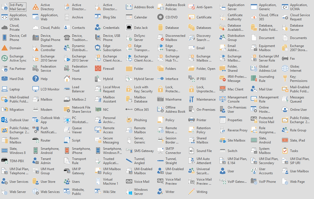Select the Database cylinder icon
This screenshot has width=314, height=199.
pos(160,27)
